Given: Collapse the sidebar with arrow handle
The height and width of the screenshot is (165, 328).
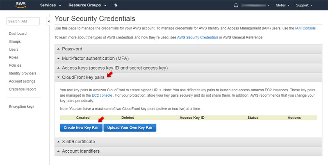Looking at the screenshot, I should (x=48, y=21).
